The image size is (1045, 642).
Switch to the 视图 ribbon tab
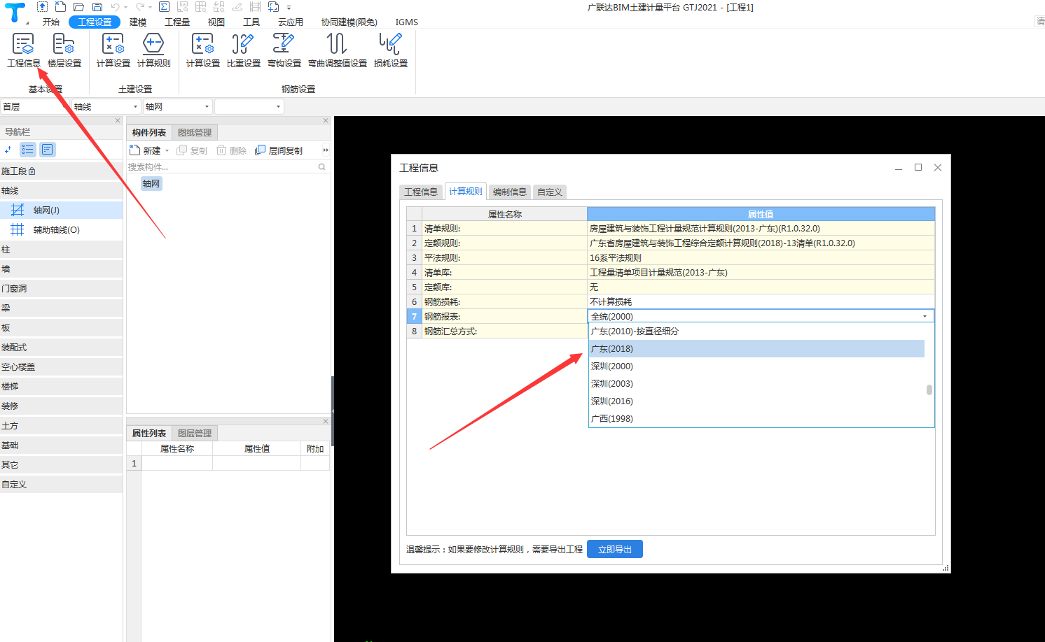[216, 22]
